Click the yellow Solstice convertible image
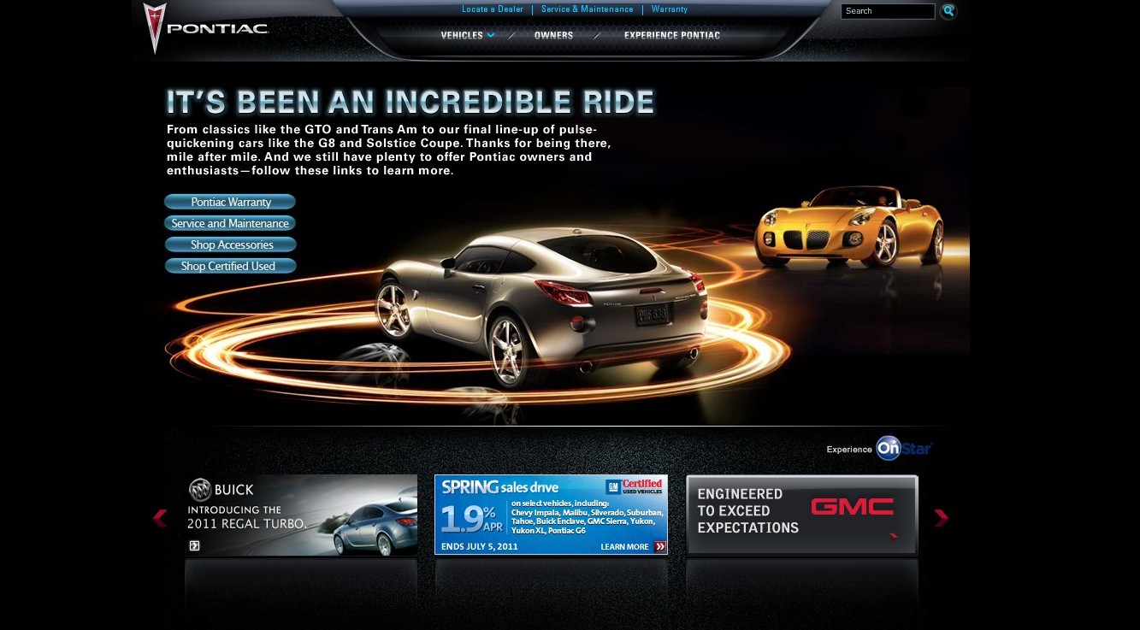 point(848,227)
